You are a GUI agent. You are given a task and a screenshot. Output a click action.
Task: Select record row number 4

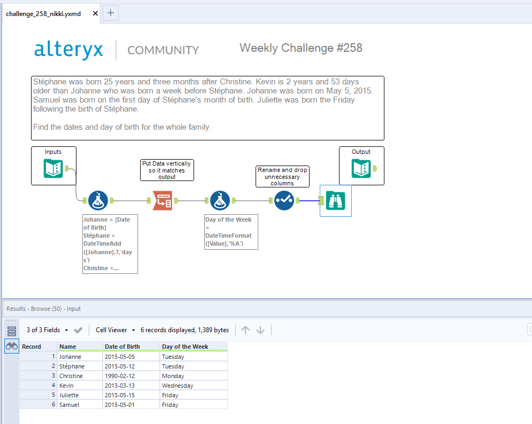[x=38, y=386]
